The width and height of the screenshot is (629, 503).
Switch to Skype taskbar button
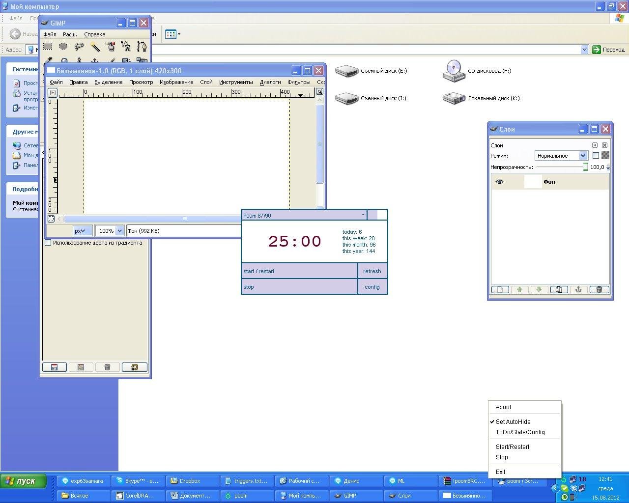click(138, 481)
